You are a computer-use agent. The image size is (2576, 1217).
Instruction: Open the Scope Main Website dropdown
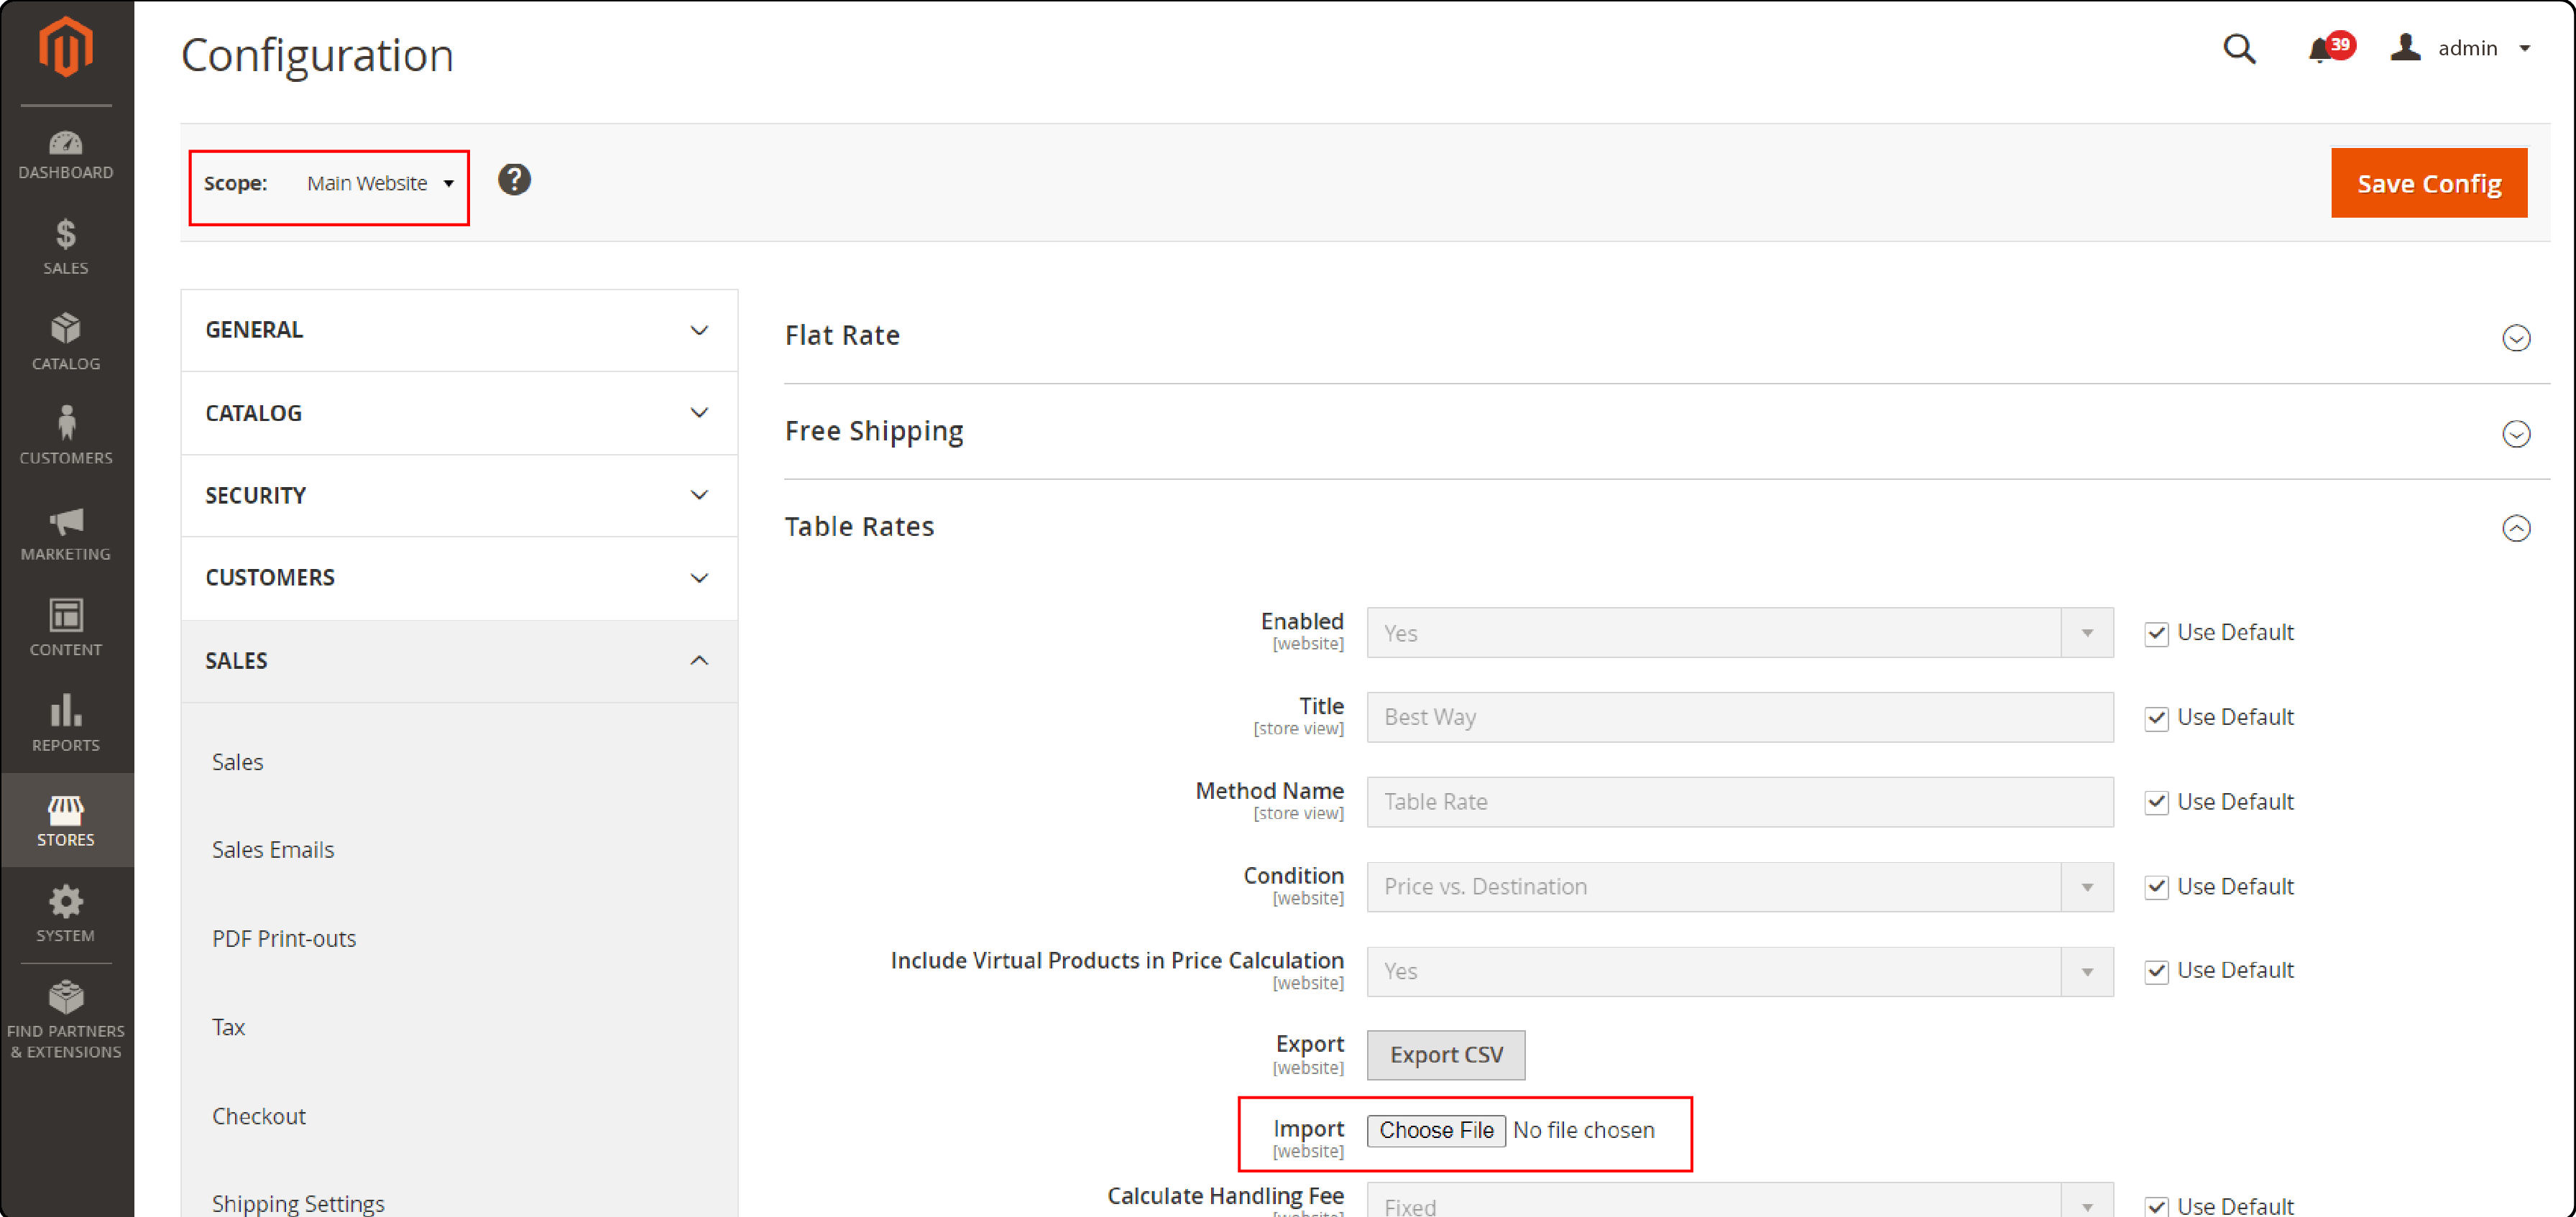pos(380,184)
